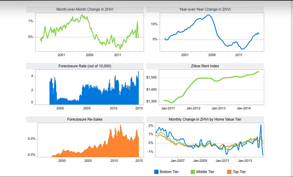Click the green Middle Tier legend swatch

193,172
